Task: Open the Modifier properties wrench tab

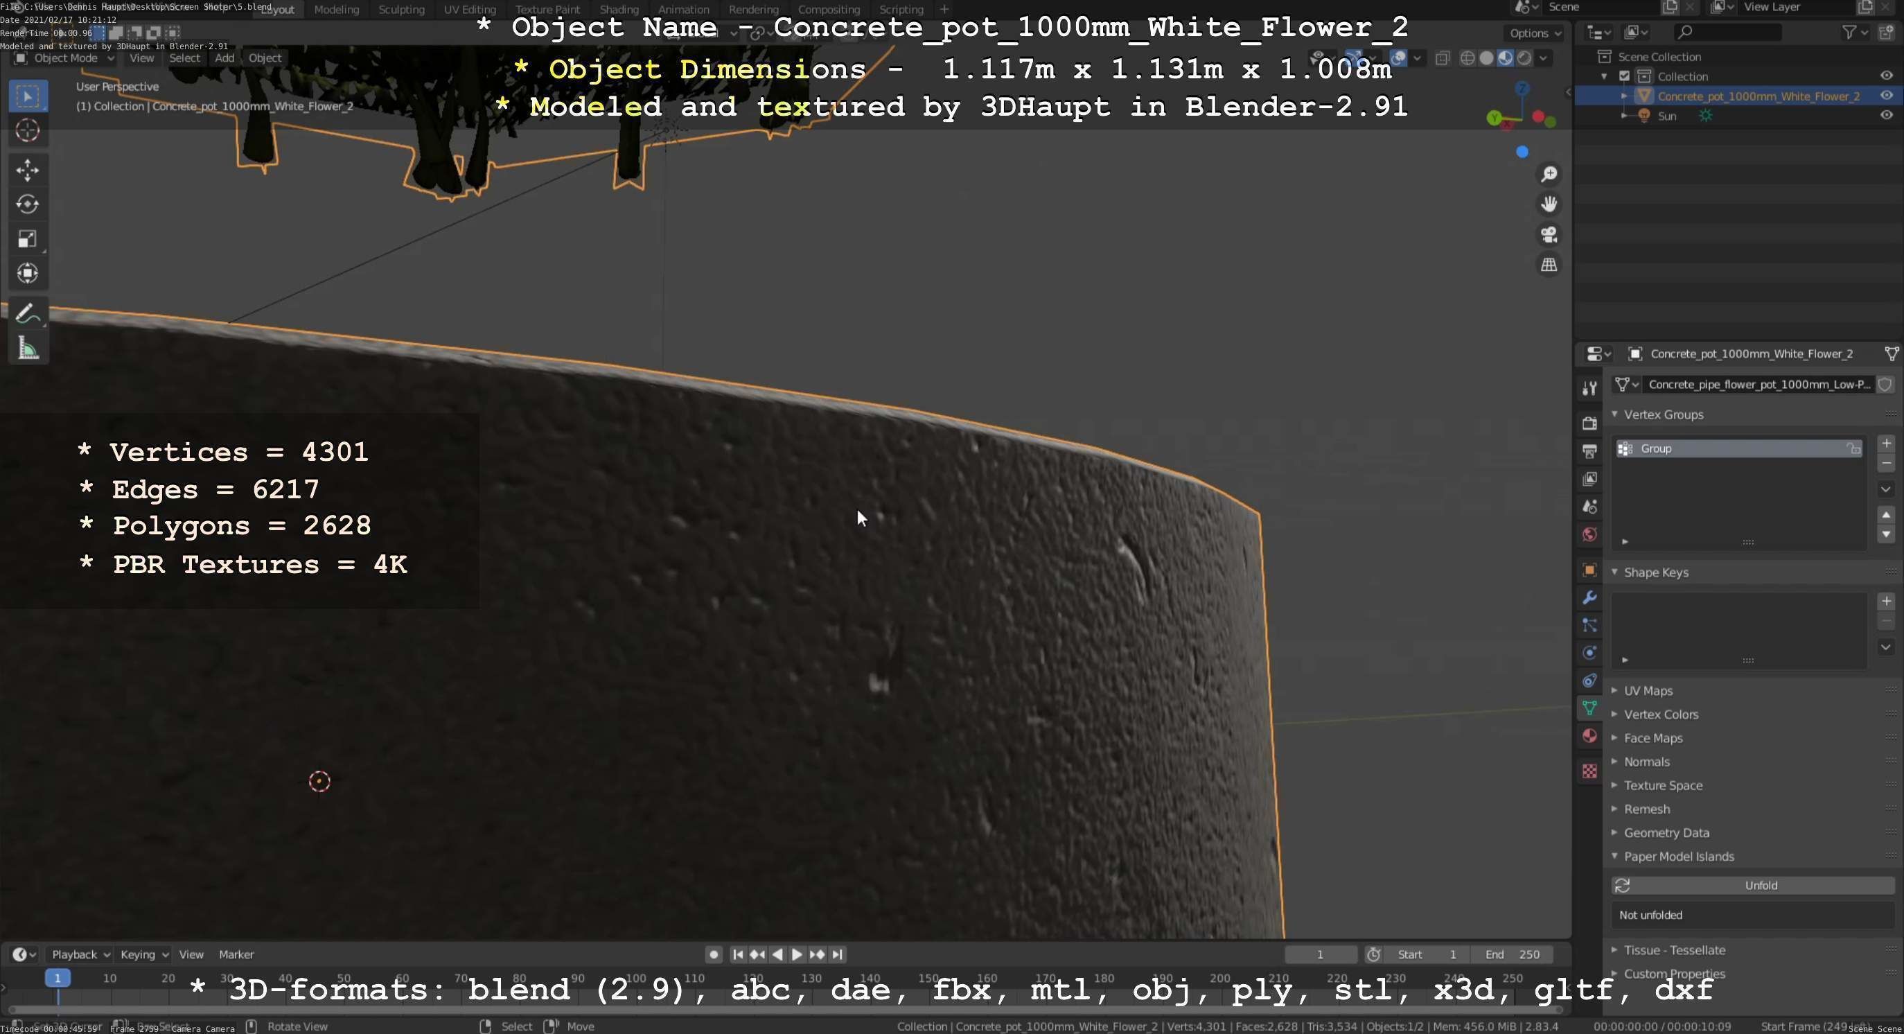Action: click(1589, 597)
